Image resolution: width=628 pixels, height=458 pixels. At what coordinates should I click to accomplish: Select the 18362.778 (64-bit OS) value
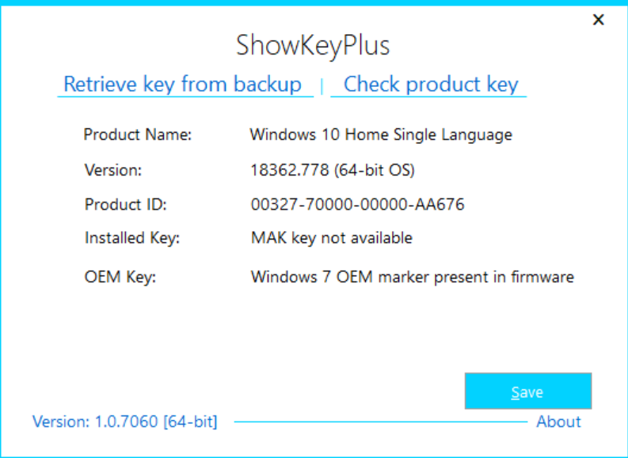[332, 170]
